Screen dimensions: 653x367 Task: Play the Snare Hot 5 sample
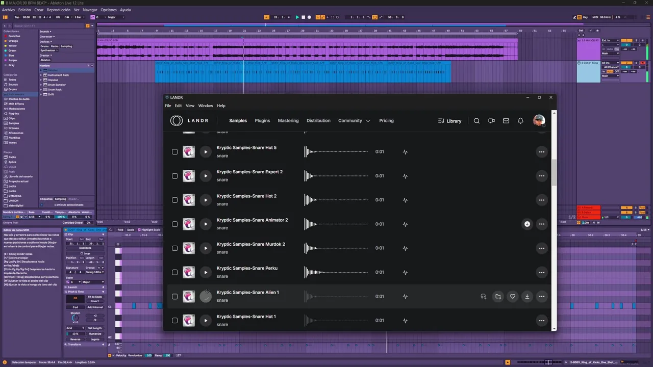tap(206, 151)
